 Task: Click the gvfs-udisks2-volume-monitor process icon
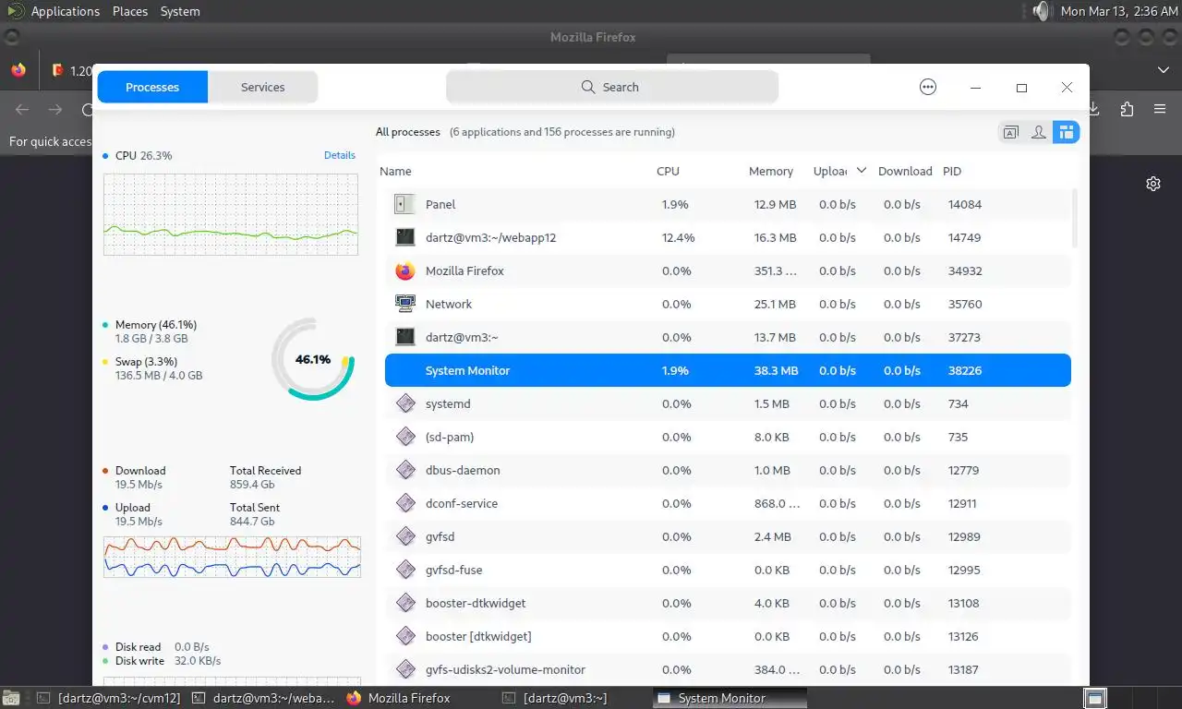(x=404, y=669)
